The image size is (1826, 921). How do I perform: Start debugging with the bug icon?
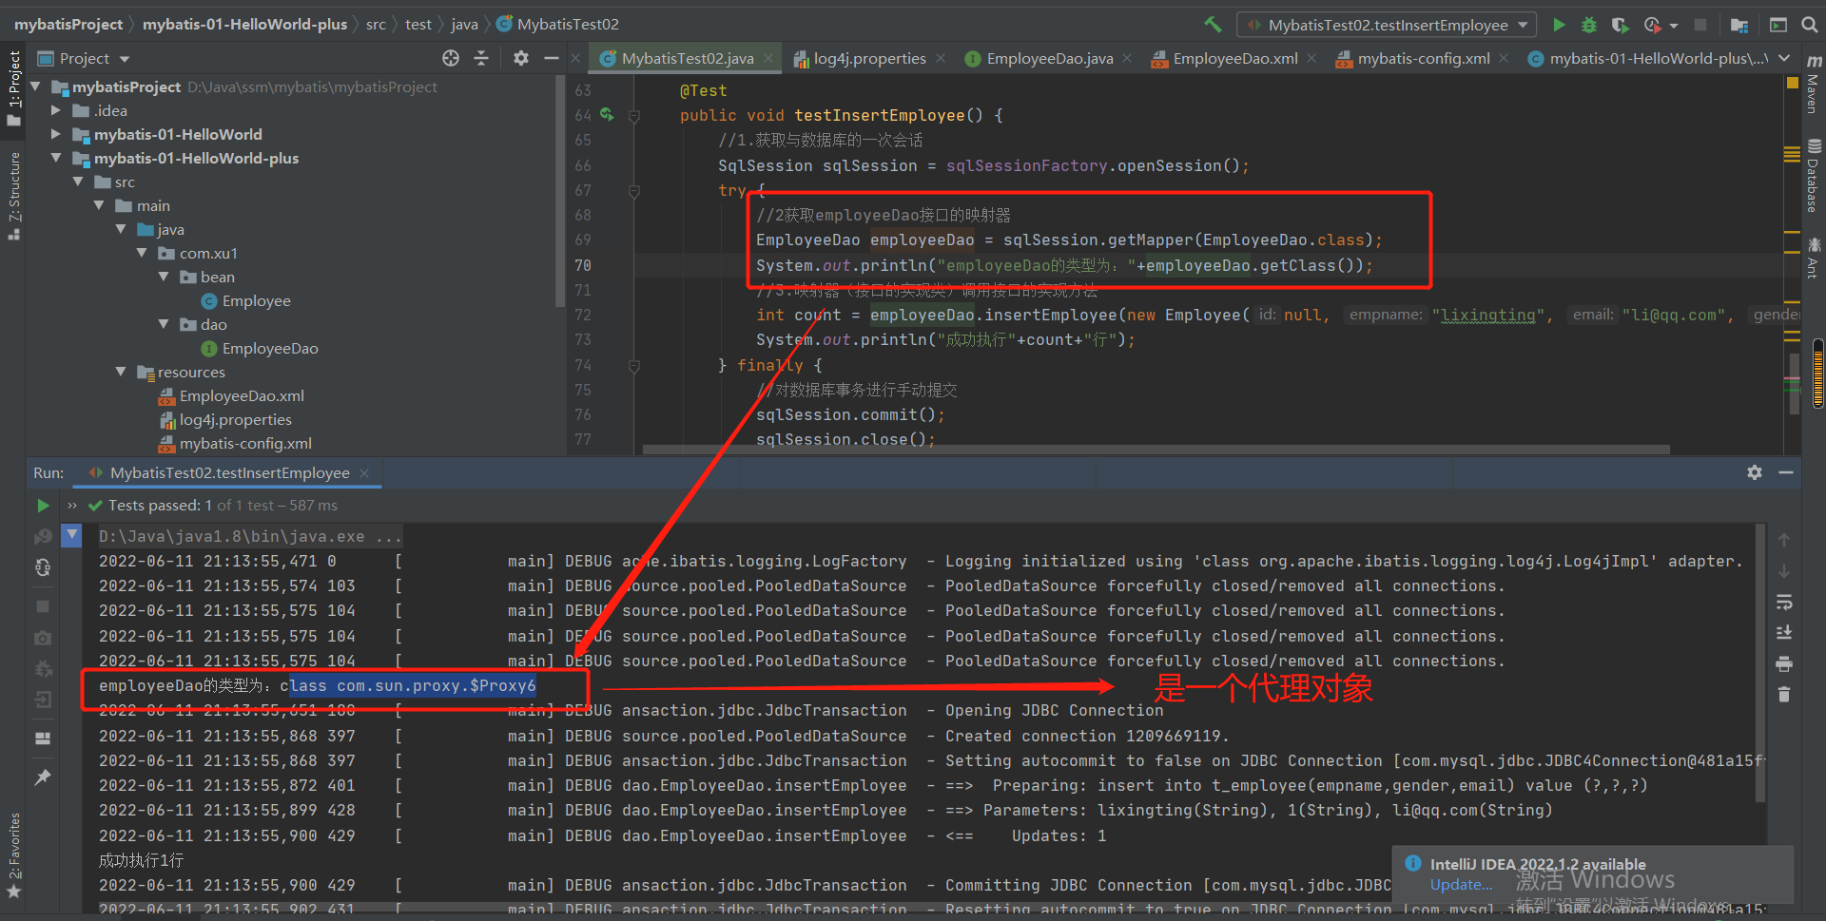tap(1588, 25)
